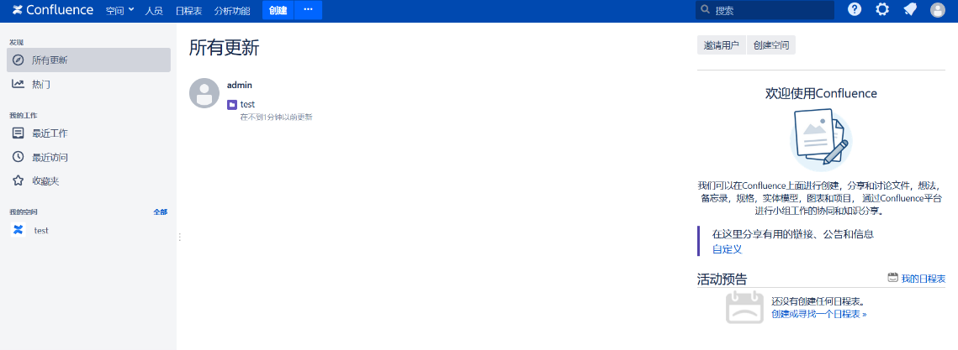Click the purple space icon beside test update
Image resolution: width=958 pixels, height=350 pixels.
coord(232,105)
